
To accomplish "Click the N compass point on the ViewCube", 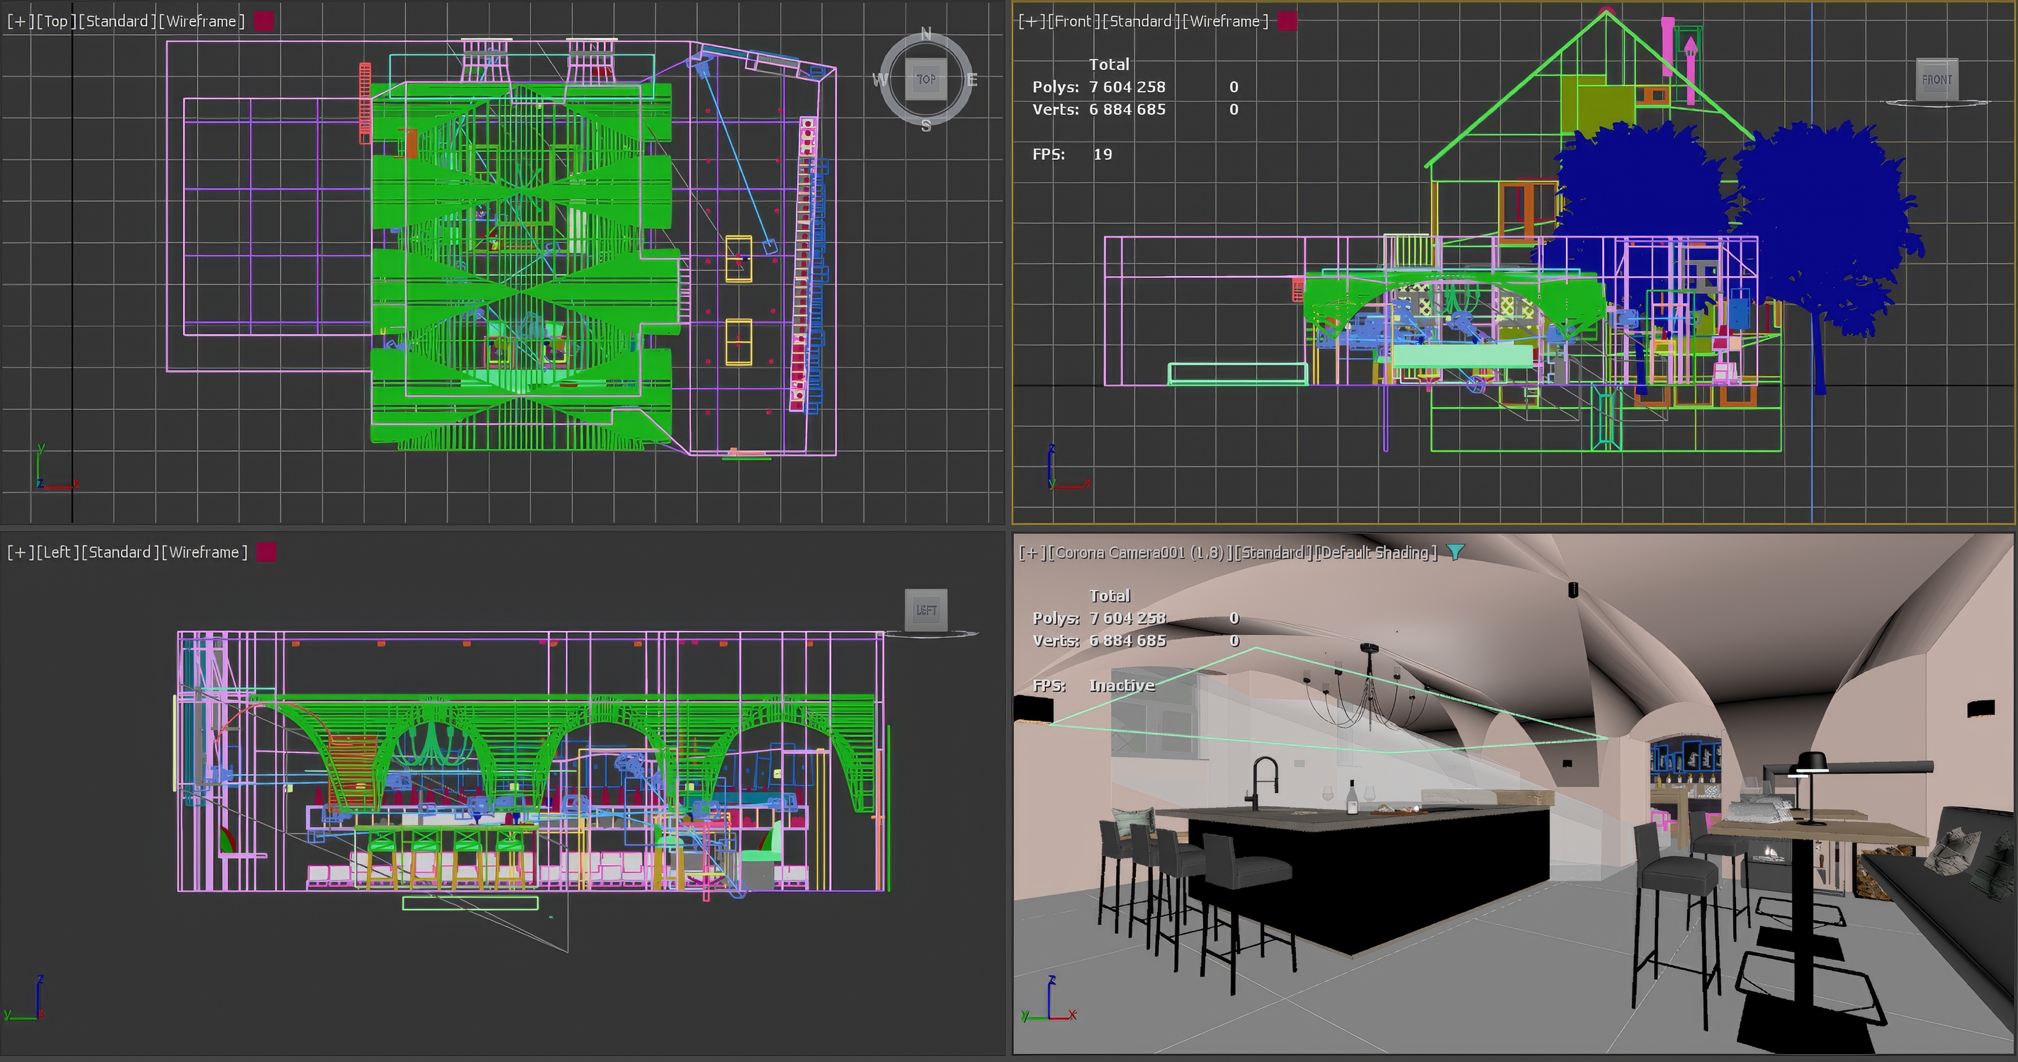I will [926, 34].
